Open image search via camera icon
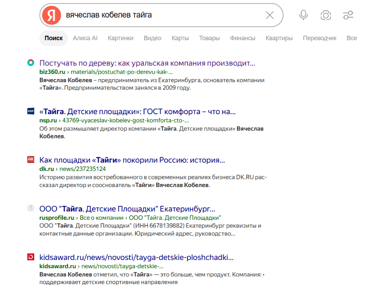Image resolution: width=365 pixels, height=295 pixels. pos(326,15)
